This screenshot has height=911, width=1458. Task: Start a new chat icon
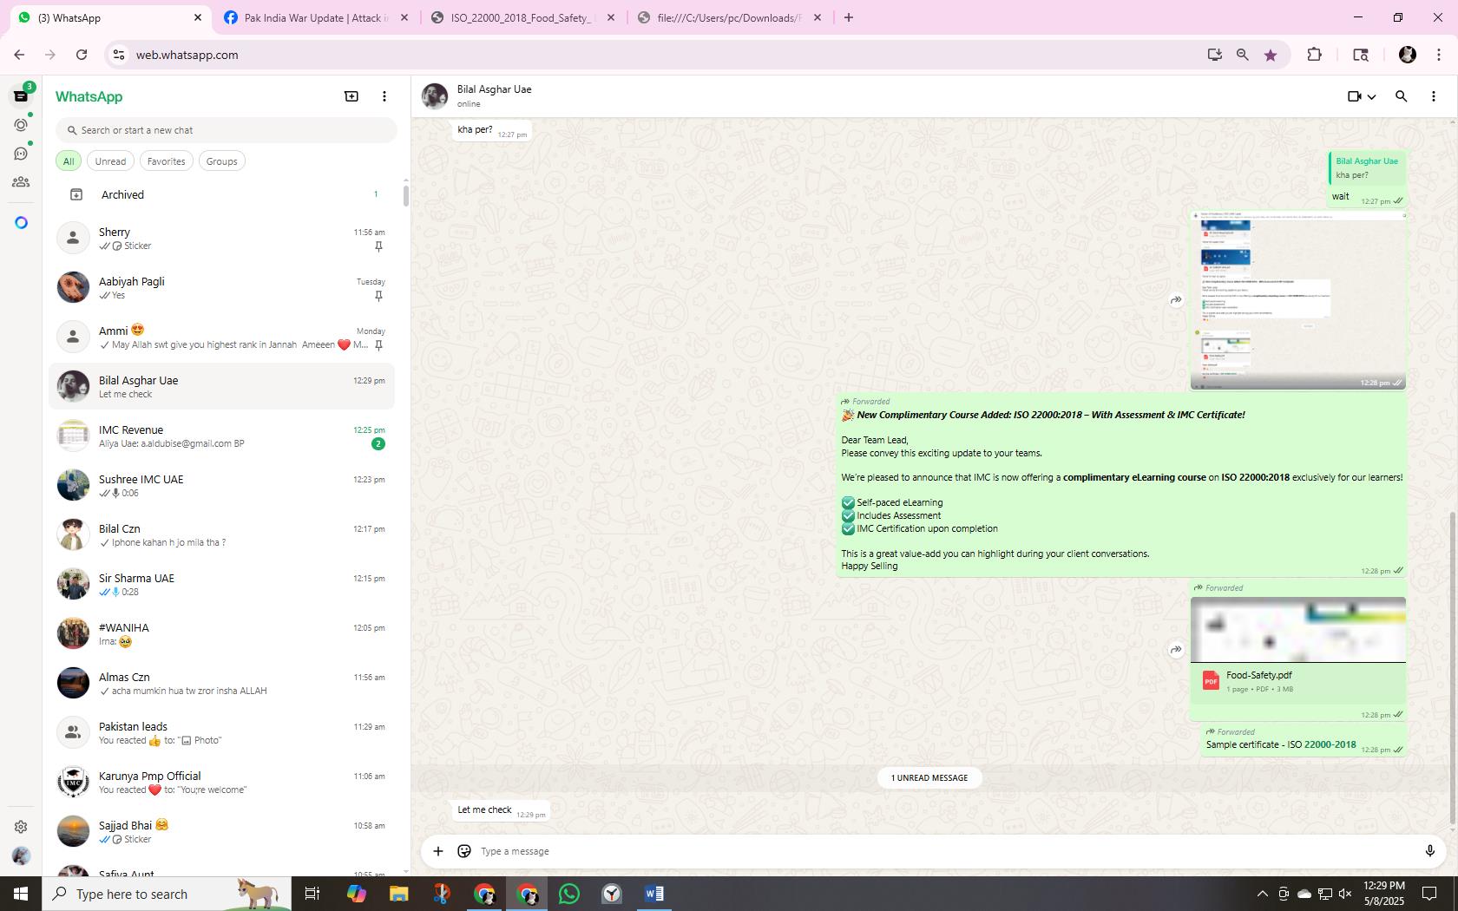tap(351, 96)
